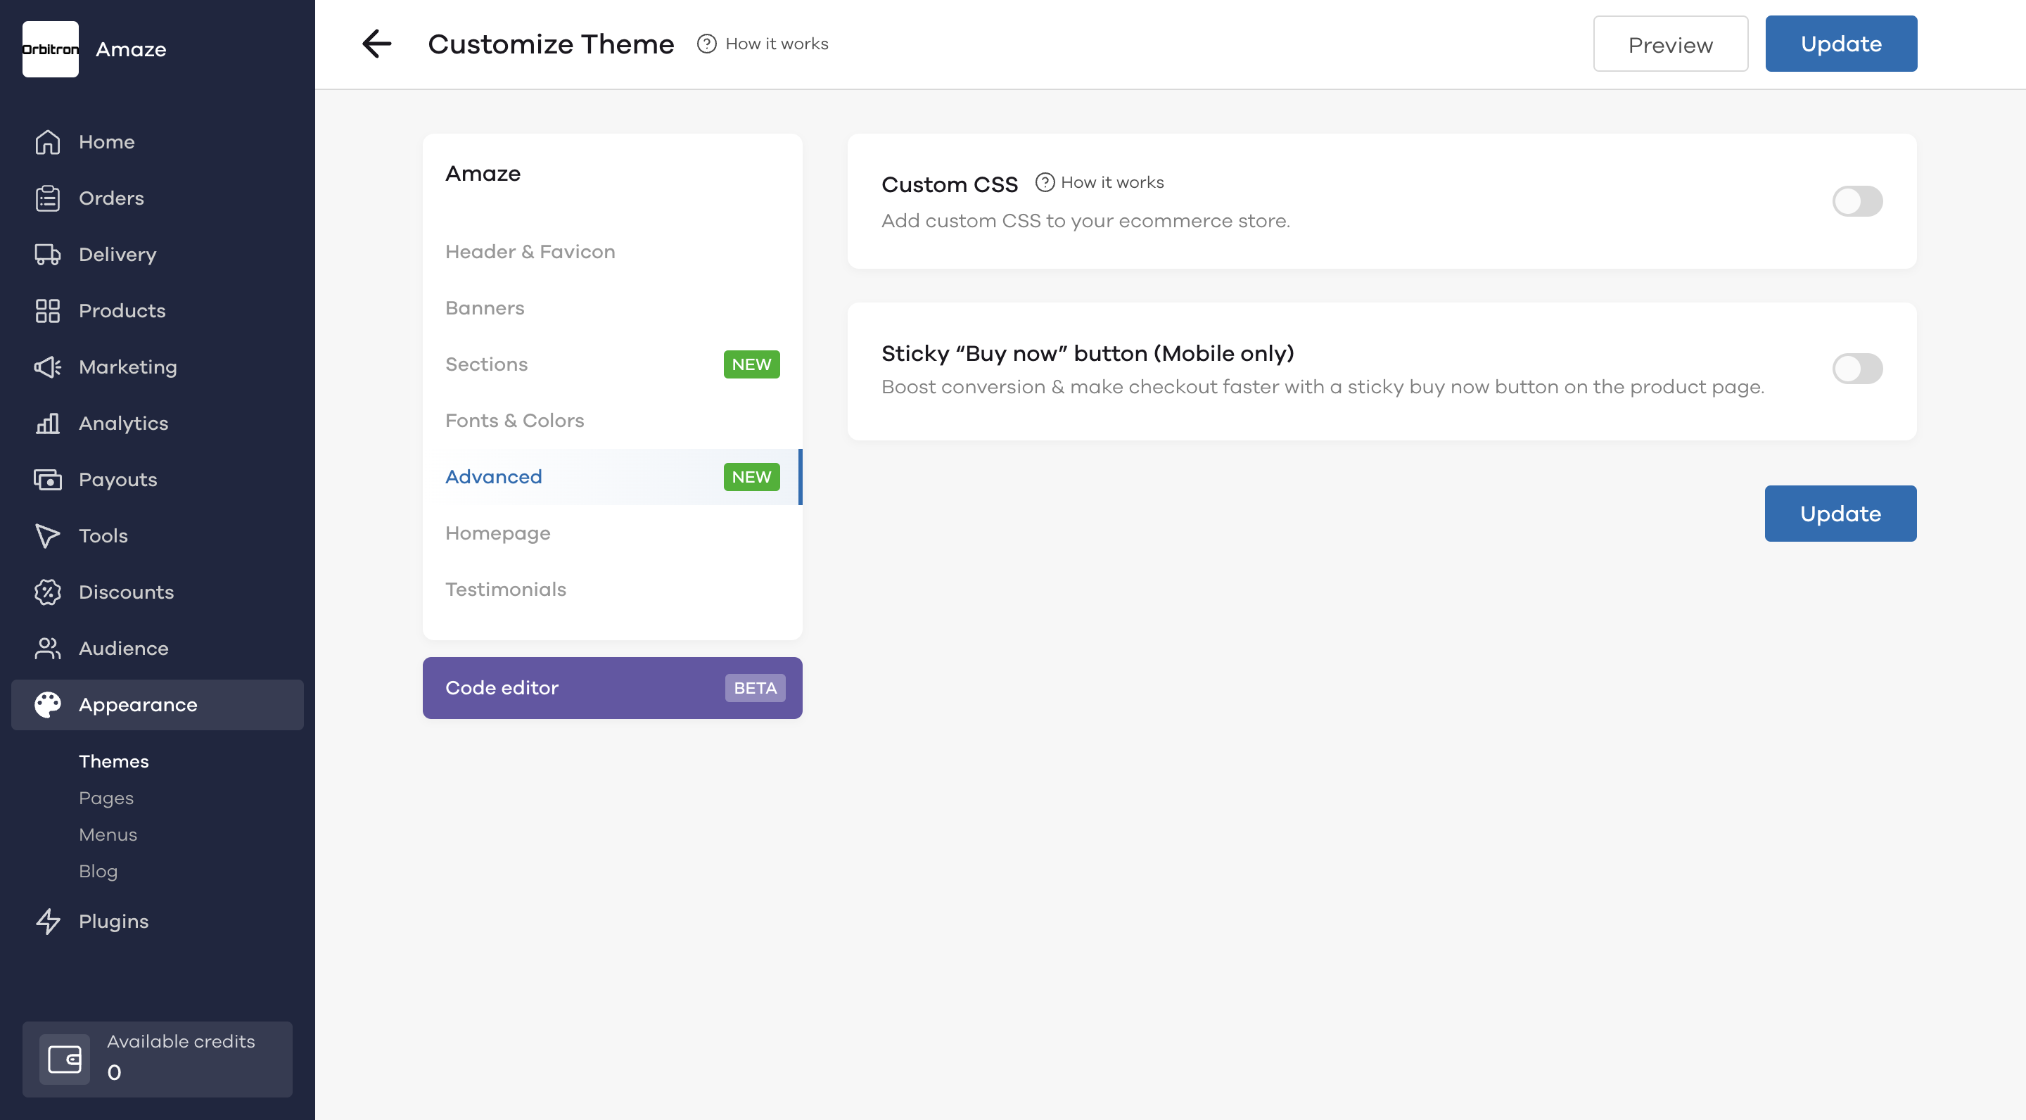The width and height of the screenshot is (2026, 1120).
Task: Open Pages submenu item
Action: coord(106,798)
